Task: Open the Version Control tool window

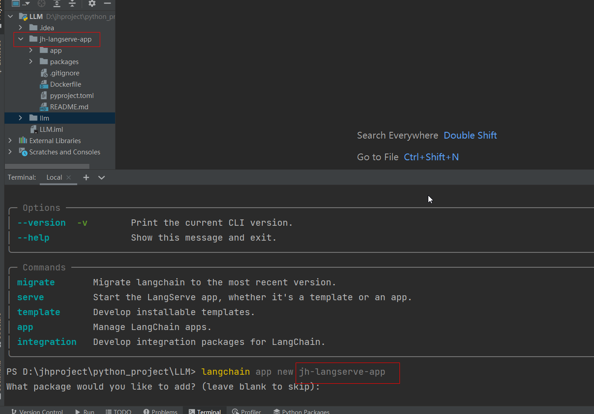Action: click(x=37, y=411)
